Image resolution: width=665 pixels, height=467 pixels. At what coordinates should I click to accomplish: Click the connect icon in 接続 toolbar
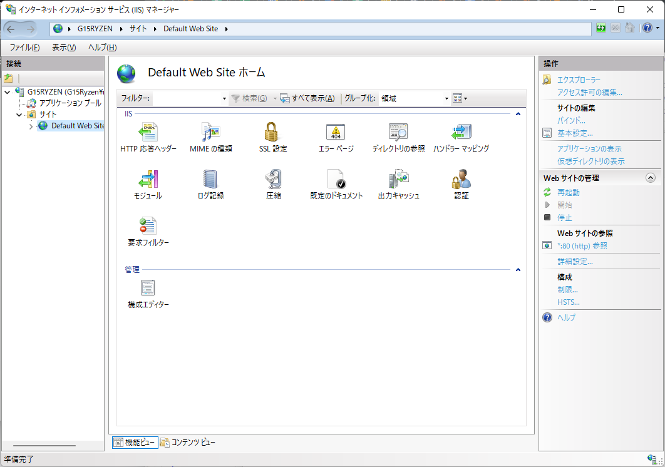pyautogui.click(x=9, y=78)
